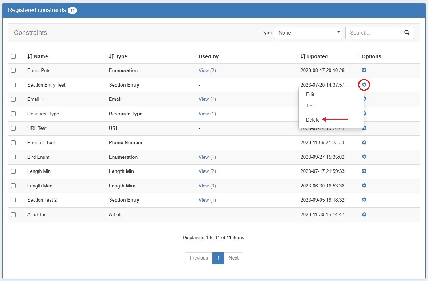This screenshot has height=281, width=428.
Task: Check the Enum Pets row checkbox
Action: click(13, 71)
